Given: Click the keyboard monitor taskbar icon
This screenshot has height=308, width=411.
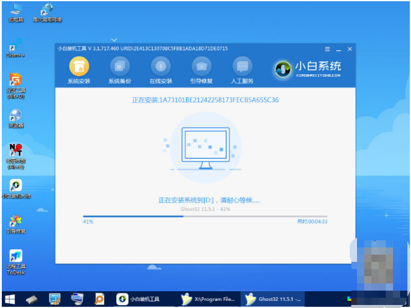Looking at the screenshot, I should click(77, 299).
